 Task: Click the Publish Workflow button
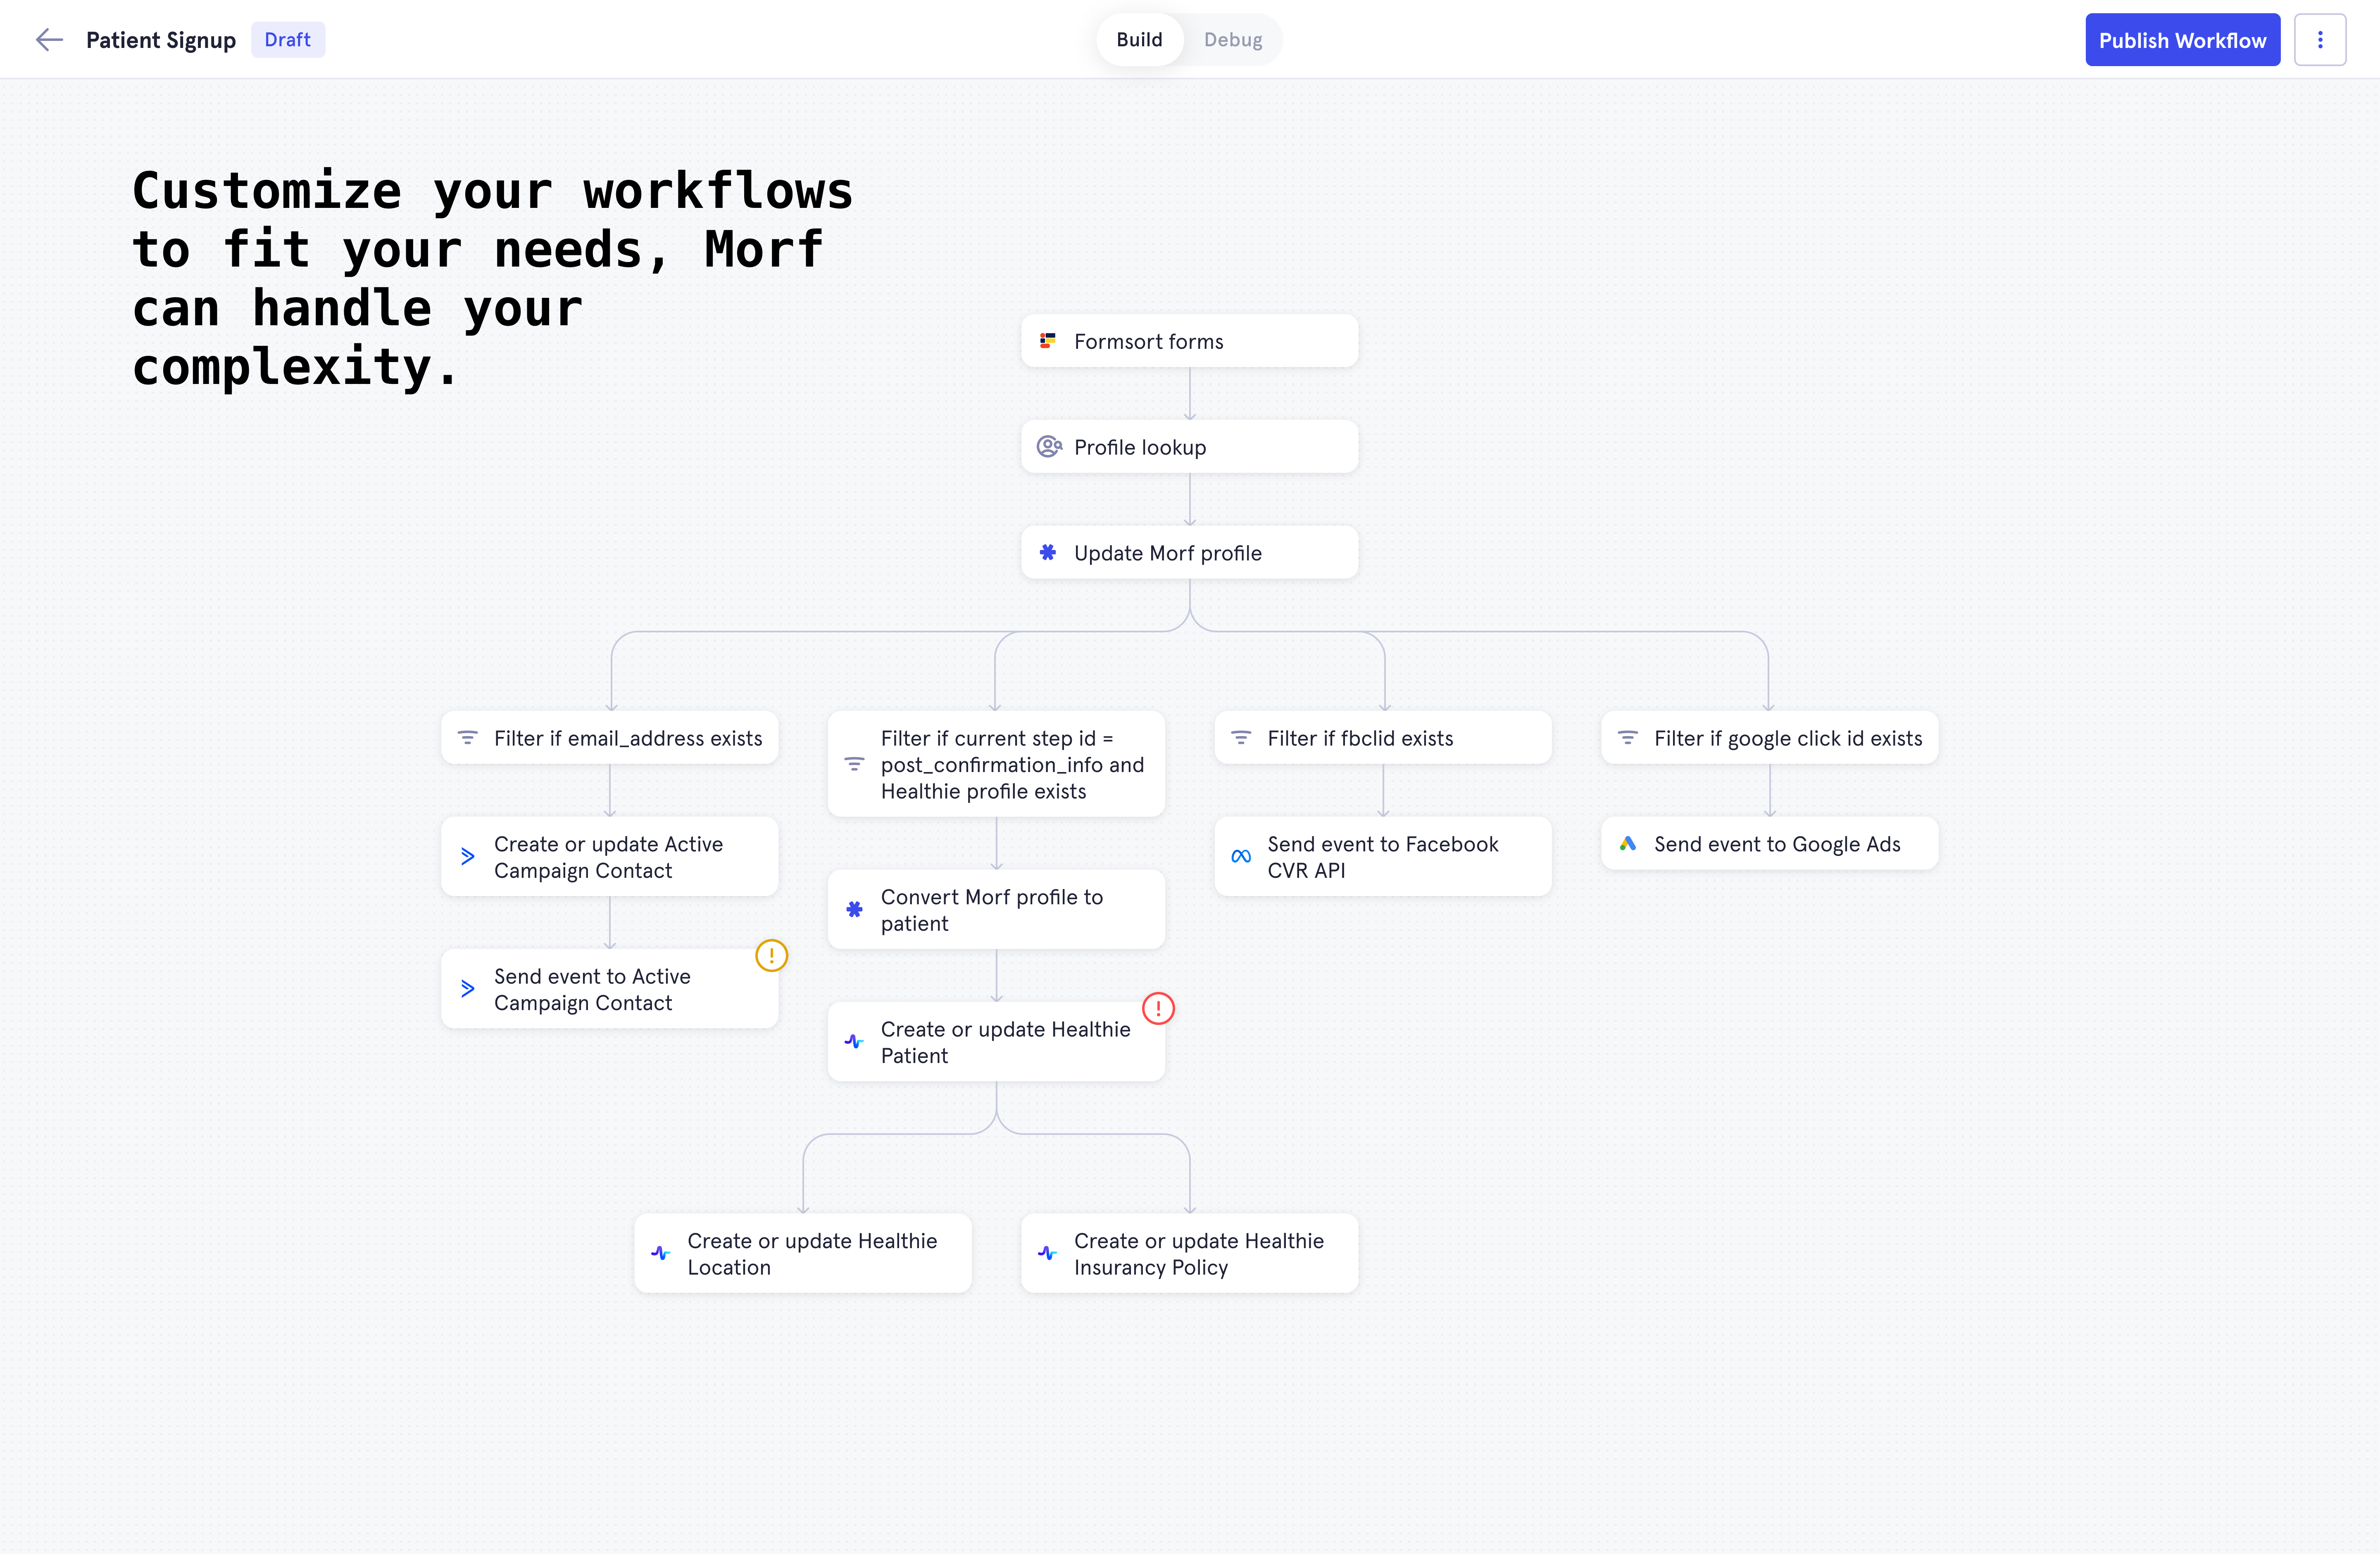click(x=2182, y=40)
